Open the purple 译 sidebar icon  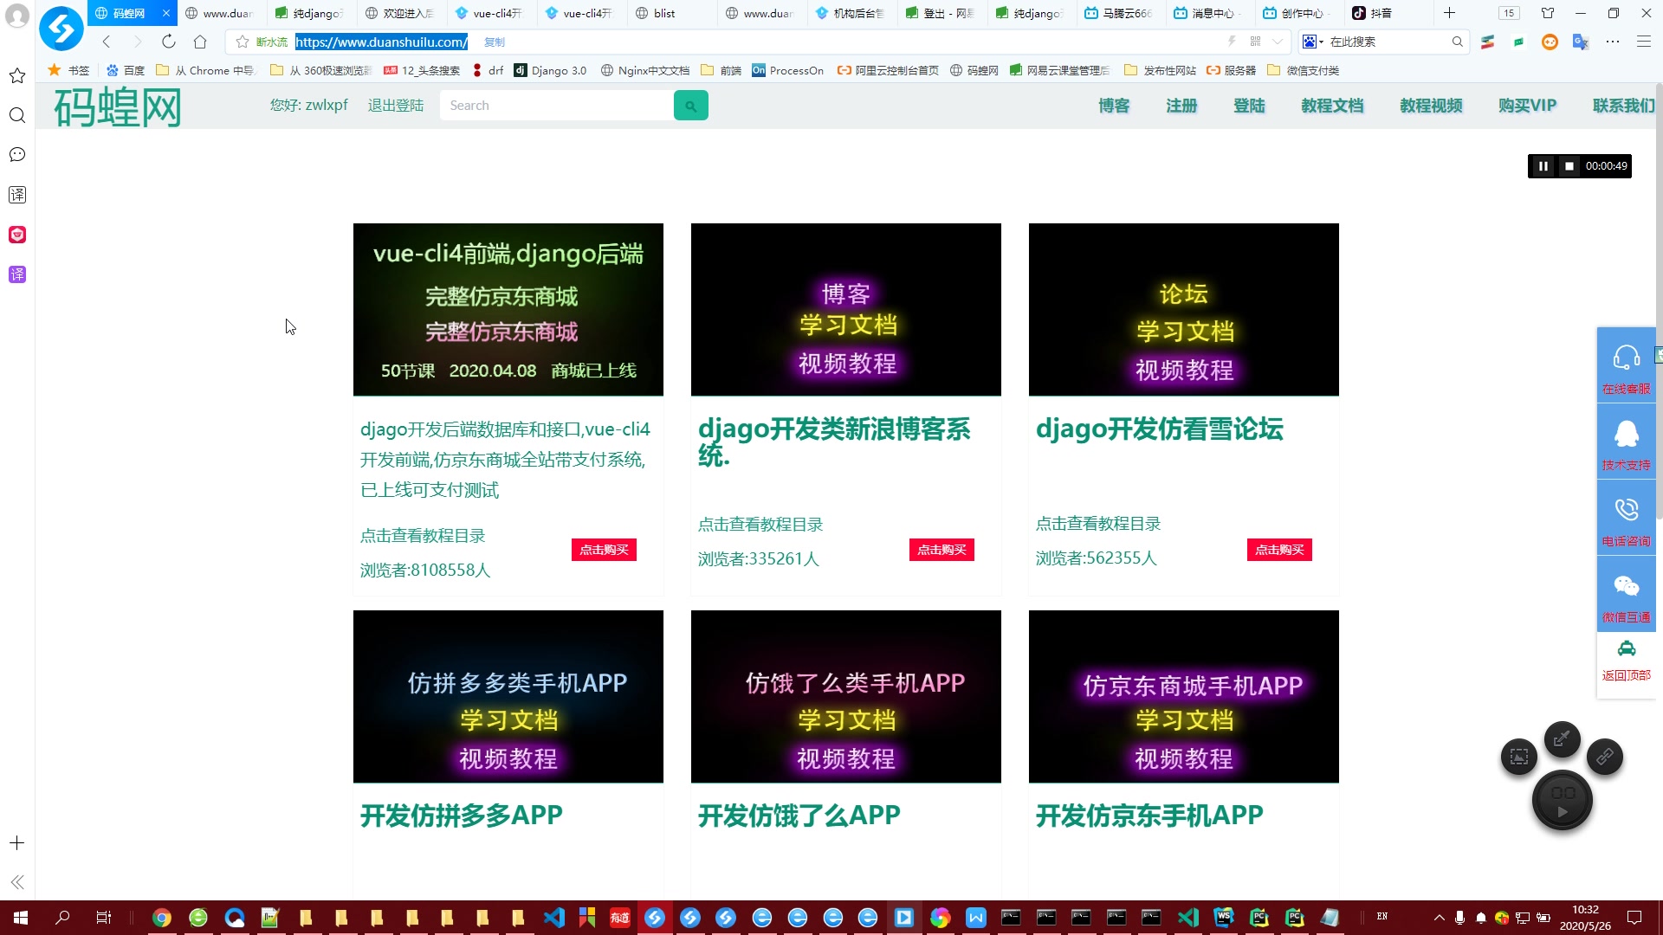click(17, 274)
